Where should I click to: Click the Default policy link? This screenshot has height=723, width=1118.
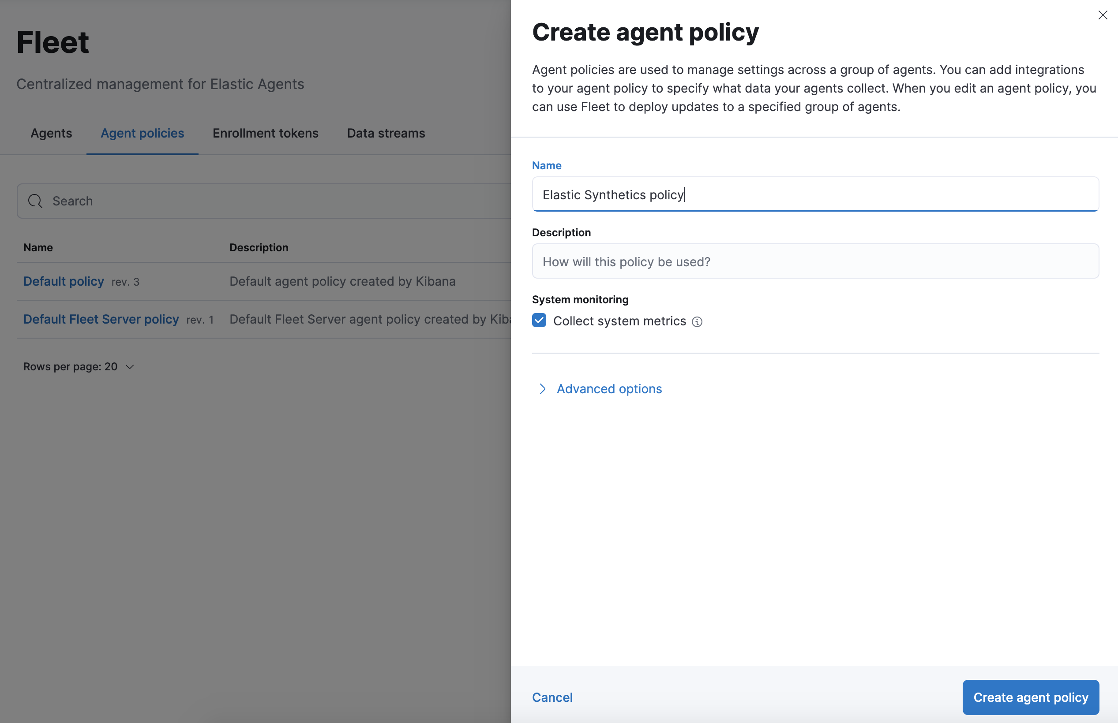[x=64, y=281]
